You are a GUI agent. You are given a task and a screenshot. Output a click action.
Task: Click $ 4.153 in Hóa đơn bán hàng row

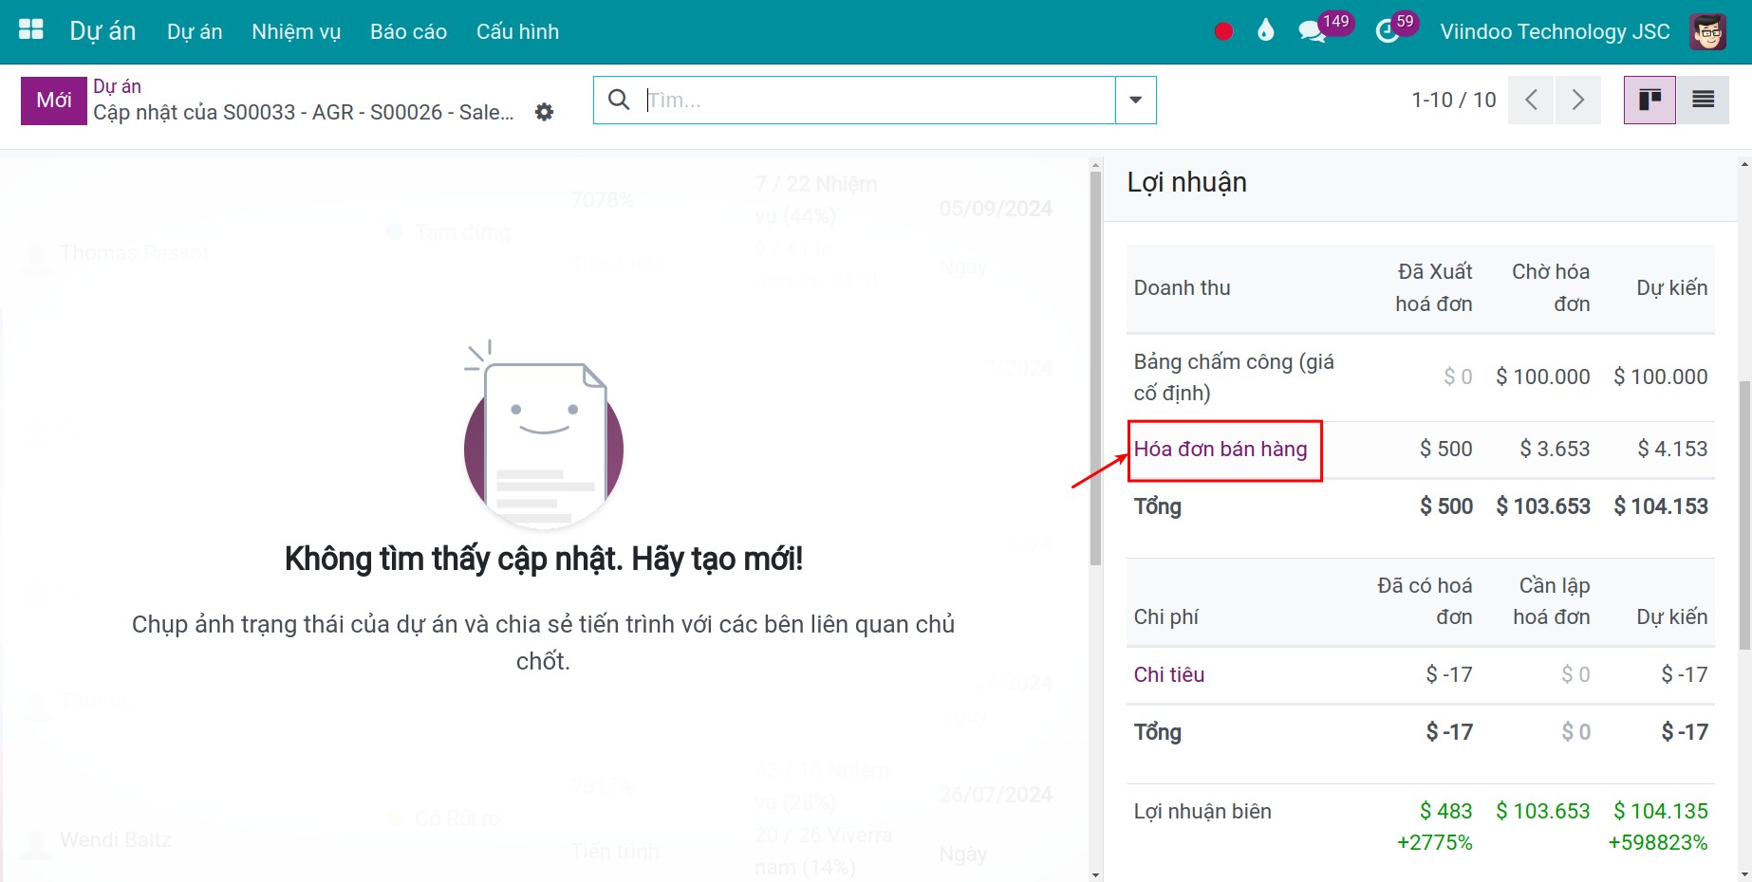pos(1672,449)
